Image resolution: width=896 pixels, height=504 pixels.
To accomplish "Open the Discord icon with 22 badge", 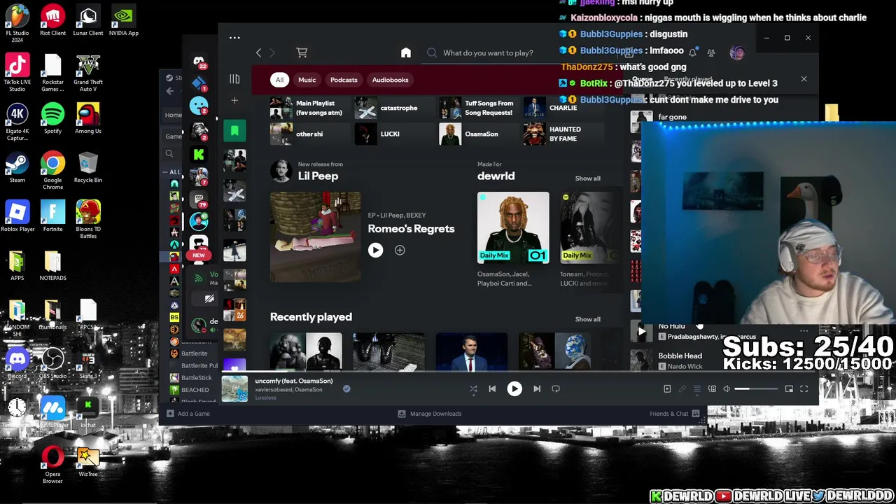I will [199, 62].
